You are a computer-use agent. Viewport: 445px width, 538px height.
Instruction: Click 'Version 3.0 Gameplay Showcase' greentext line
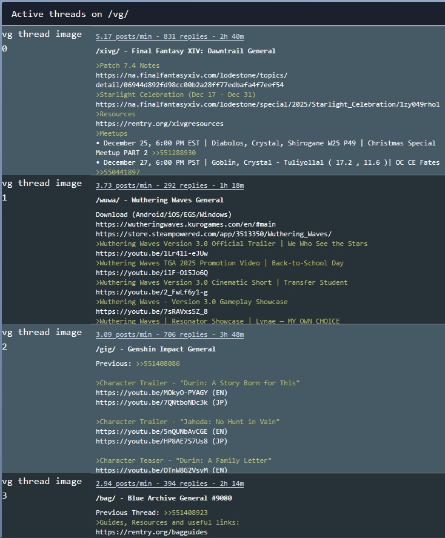click(192, 302)
